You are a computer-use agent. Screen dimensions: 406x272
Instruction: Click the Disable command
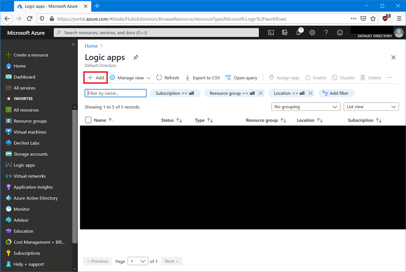pyautogui.click(x=343, y=78)
